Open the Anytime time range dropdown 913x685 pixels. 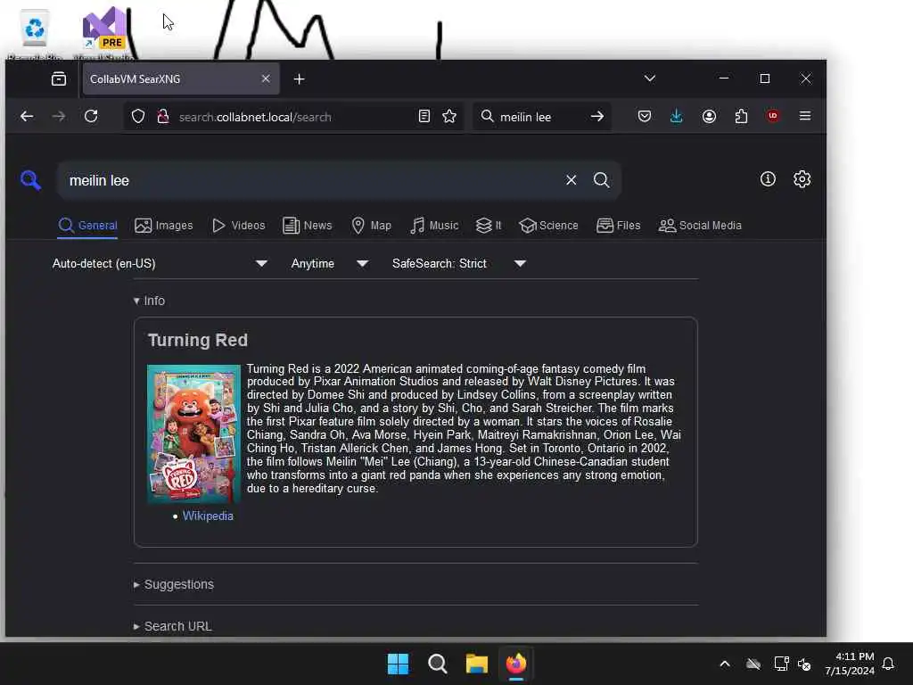[x=330, y=264]
